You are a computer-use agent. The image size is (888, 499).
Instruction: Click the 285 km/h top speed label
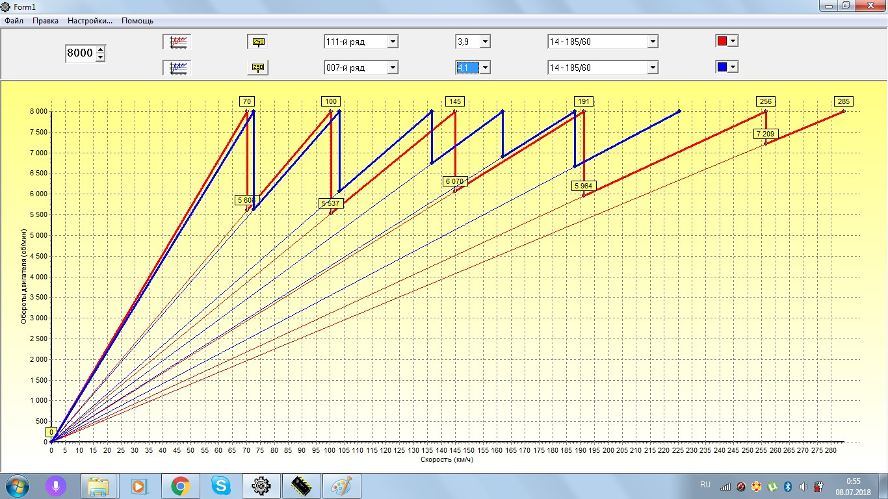(844, 101)
